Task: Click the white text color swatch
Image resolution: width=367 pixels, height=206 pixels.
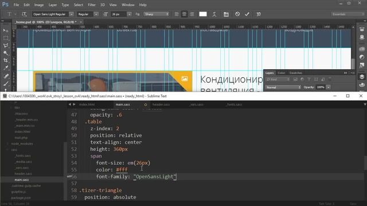Action: pos(202,14)
